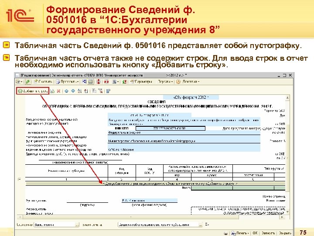314x236 pixels.
Task: Click the "OK" button
Action: click(255, 233)
